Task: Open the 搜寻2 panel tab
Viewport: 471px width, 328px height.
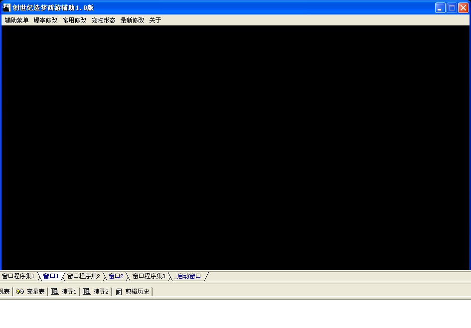Action: coord(96,291)
